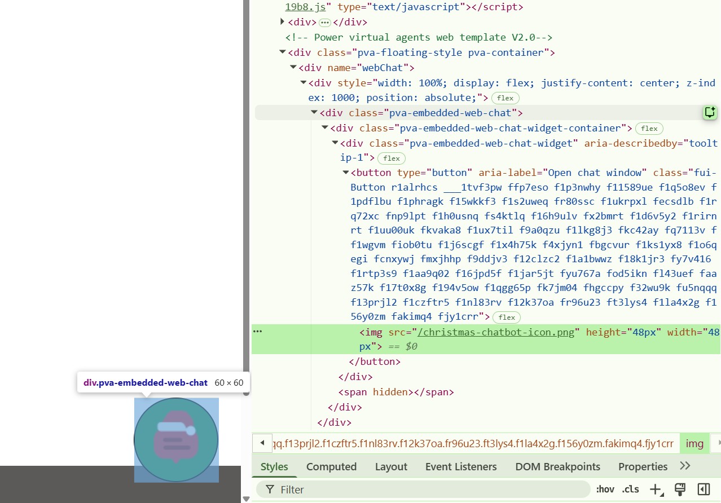The width and height of the screenshot is (721, 503).
Task: Open the Event Listeners tab
Action: 460,466
